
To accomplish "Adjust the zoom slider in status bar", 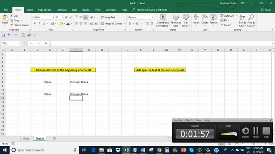I will tap(254, 144).
